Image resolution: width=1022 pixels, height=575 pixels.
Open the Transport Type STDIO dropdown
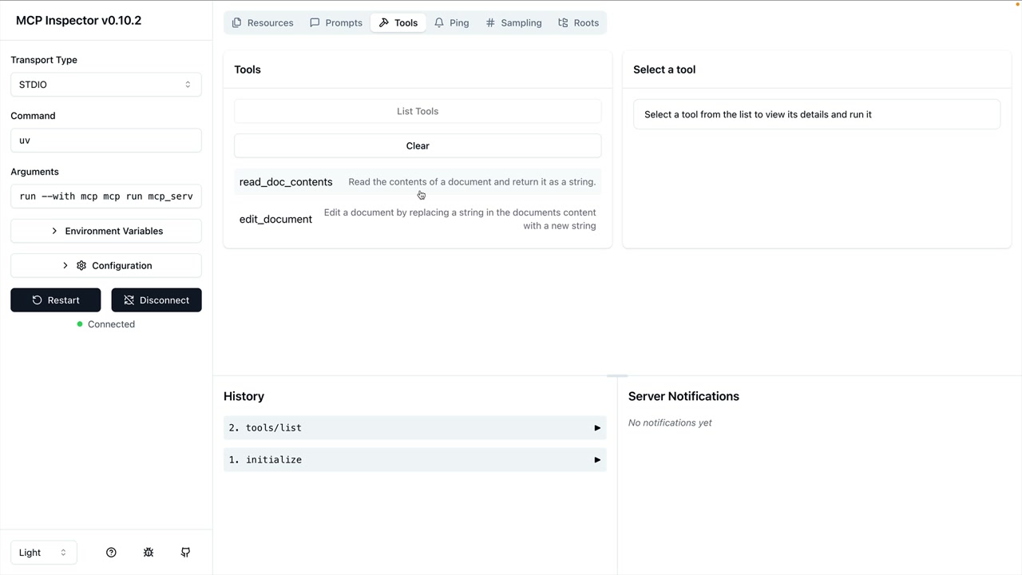tap(105, 85)
